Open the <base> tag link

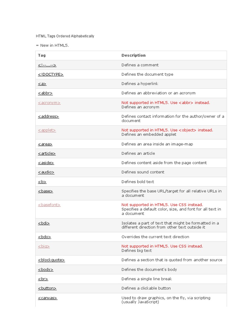(x=45, y=191)
